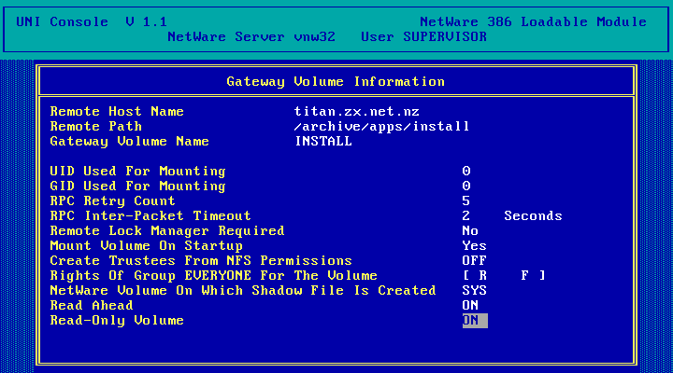Toggle Create Trustees From NFS Permissions OFF value
The width and height of the screenshot is (673, 373).
pos(474,260)
